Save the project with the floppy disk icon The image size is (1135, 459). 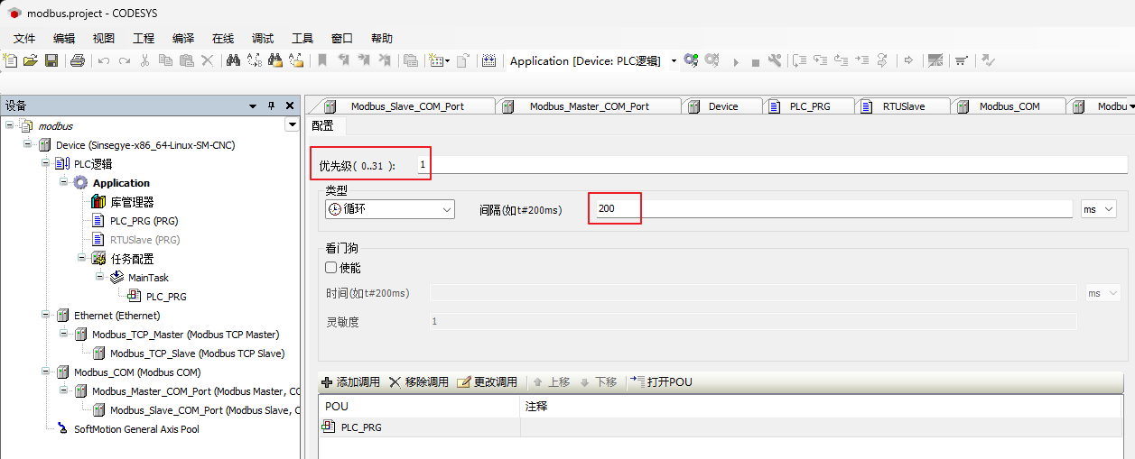click(51, 60)
